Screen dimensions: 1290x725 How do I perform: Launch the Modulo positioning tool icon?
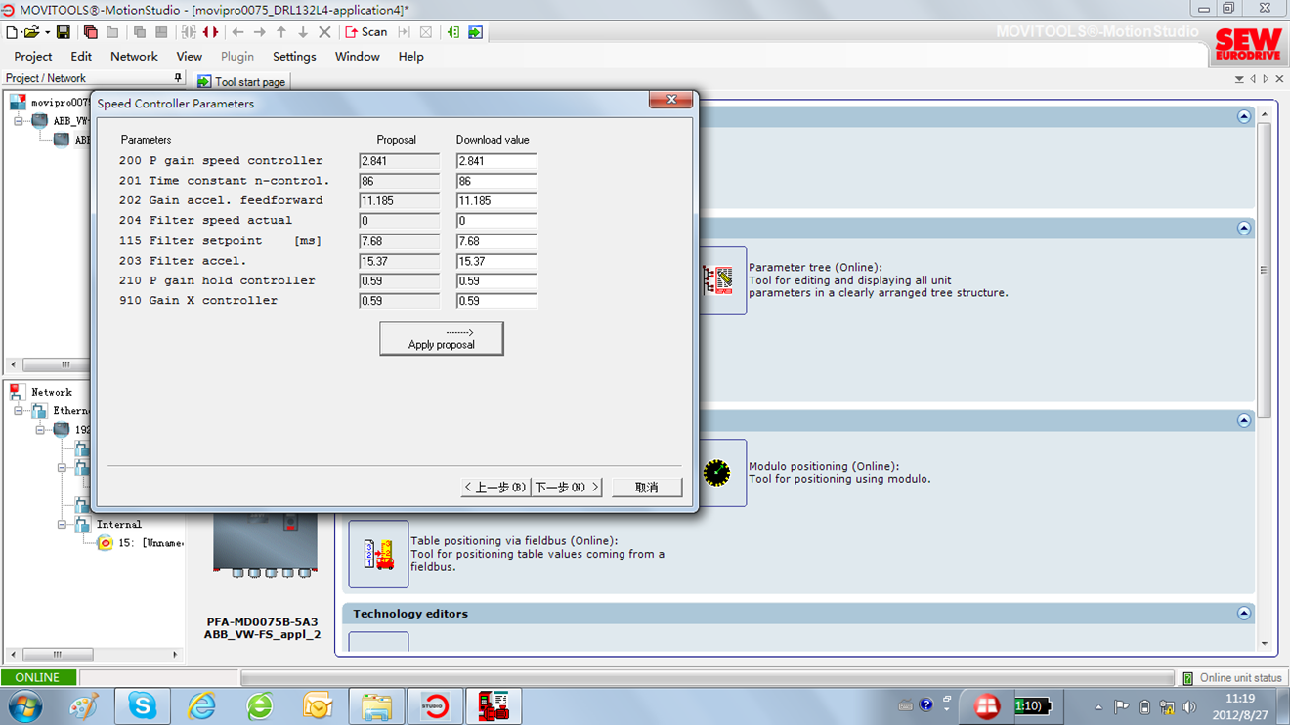tap(717, 473)
